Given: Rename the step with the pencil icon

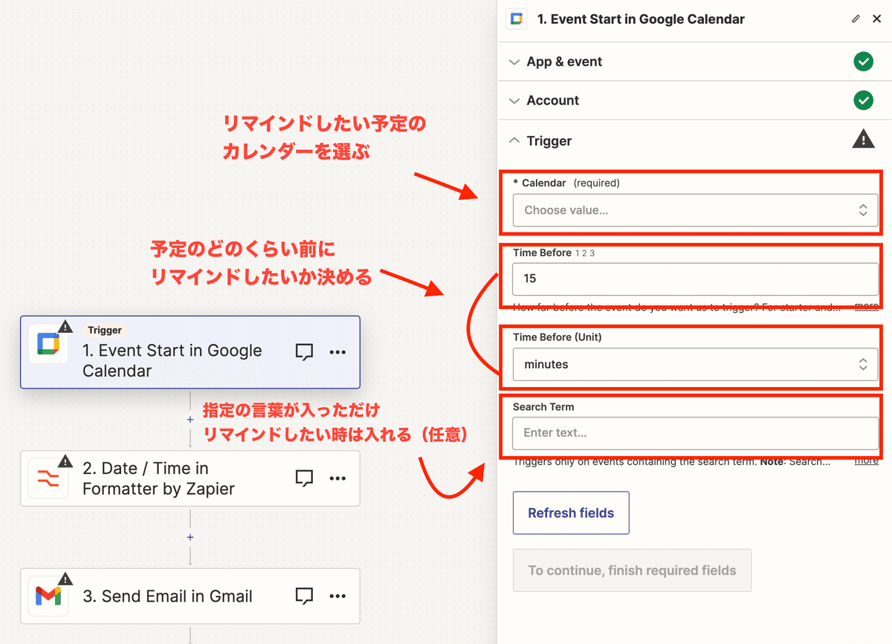Looking at the screenshot, I should click(x=856, y=19).
